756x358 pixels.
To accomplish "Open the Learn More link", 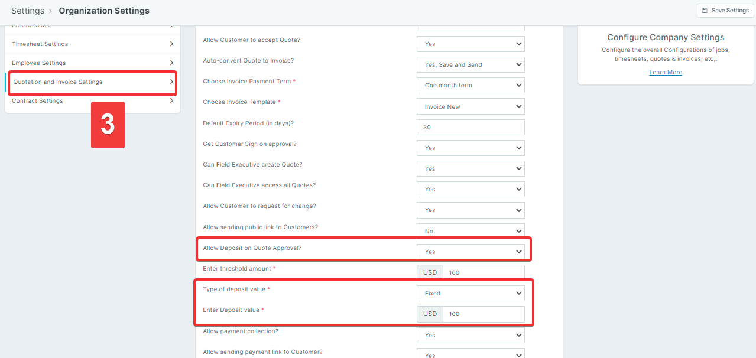I will (666, 72).
